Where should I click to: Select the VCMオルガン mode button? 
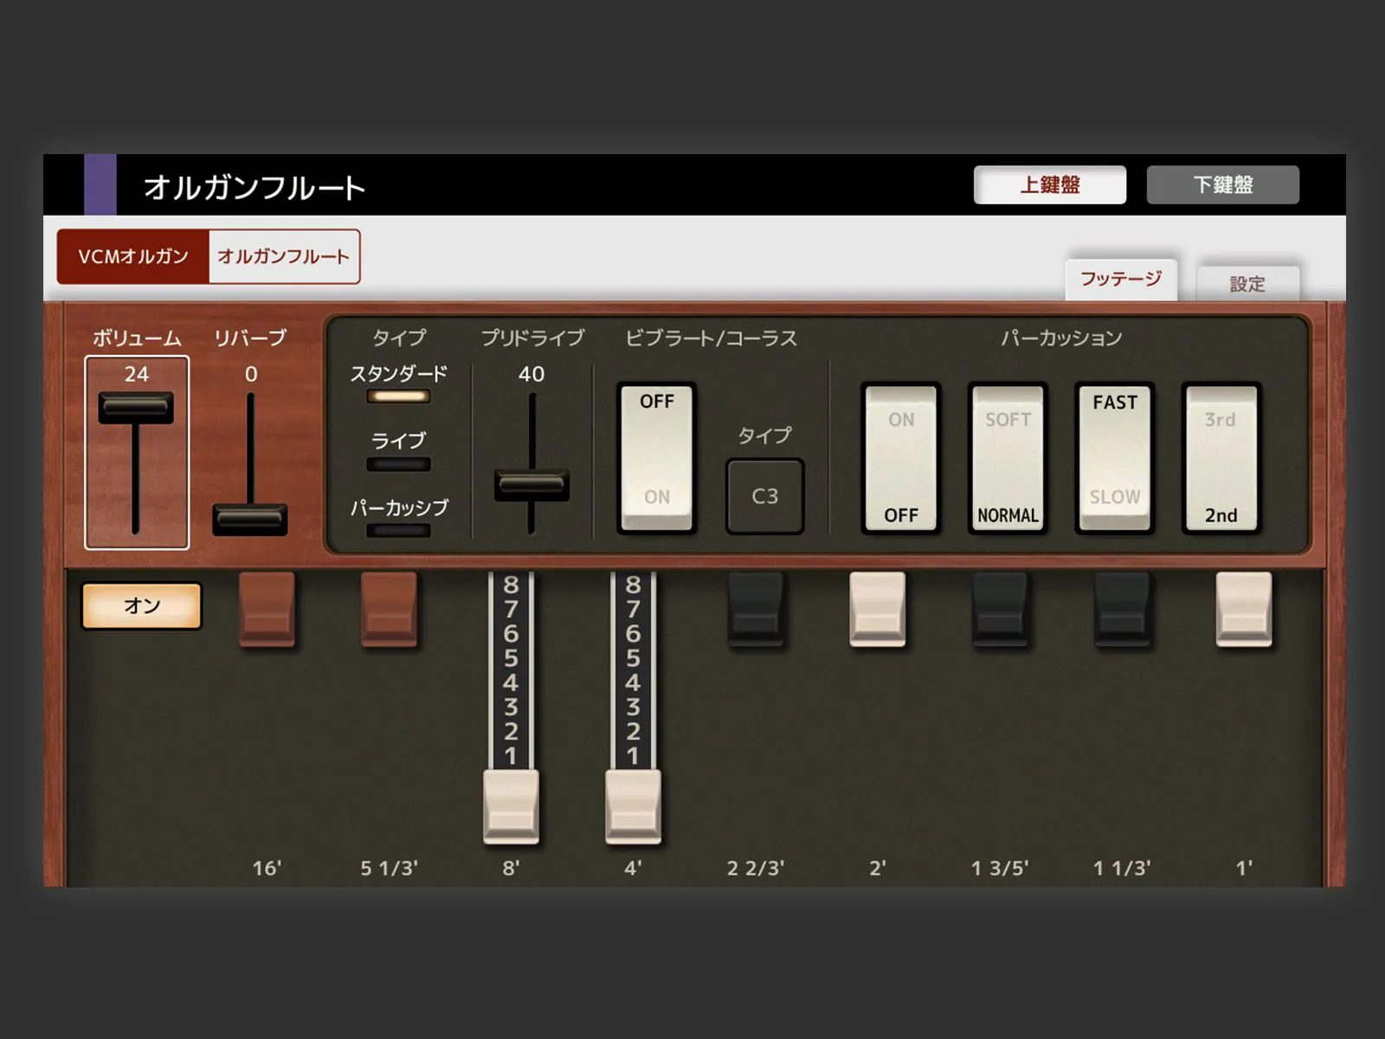click(x=133, y=256)
